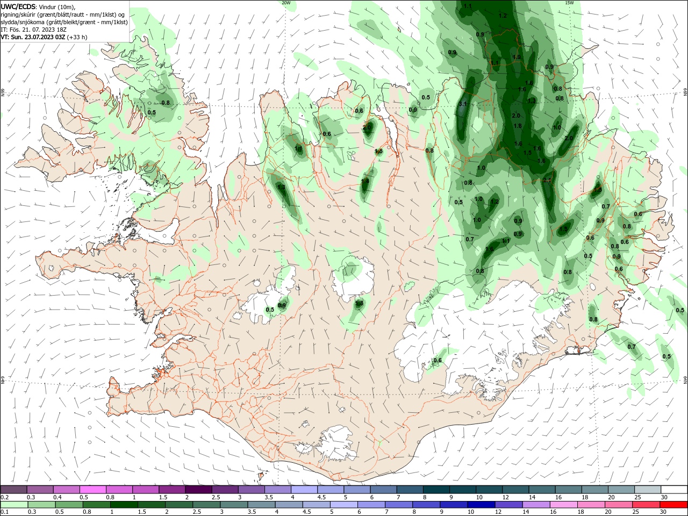Select the 3 violet swatch in upper snow legend
The width and height of the screenshot is (688, 516).
[x=250, y=489]
